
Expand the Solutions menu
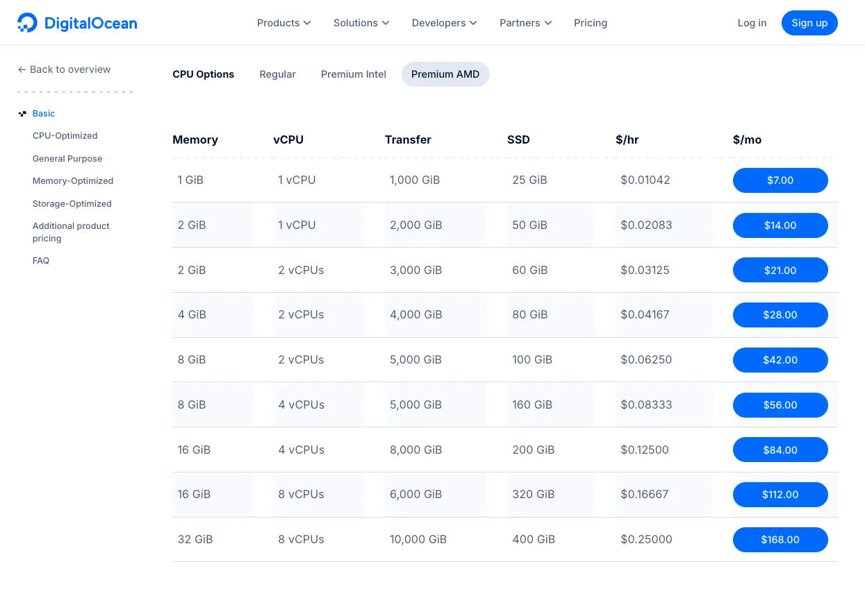[361, 23]
